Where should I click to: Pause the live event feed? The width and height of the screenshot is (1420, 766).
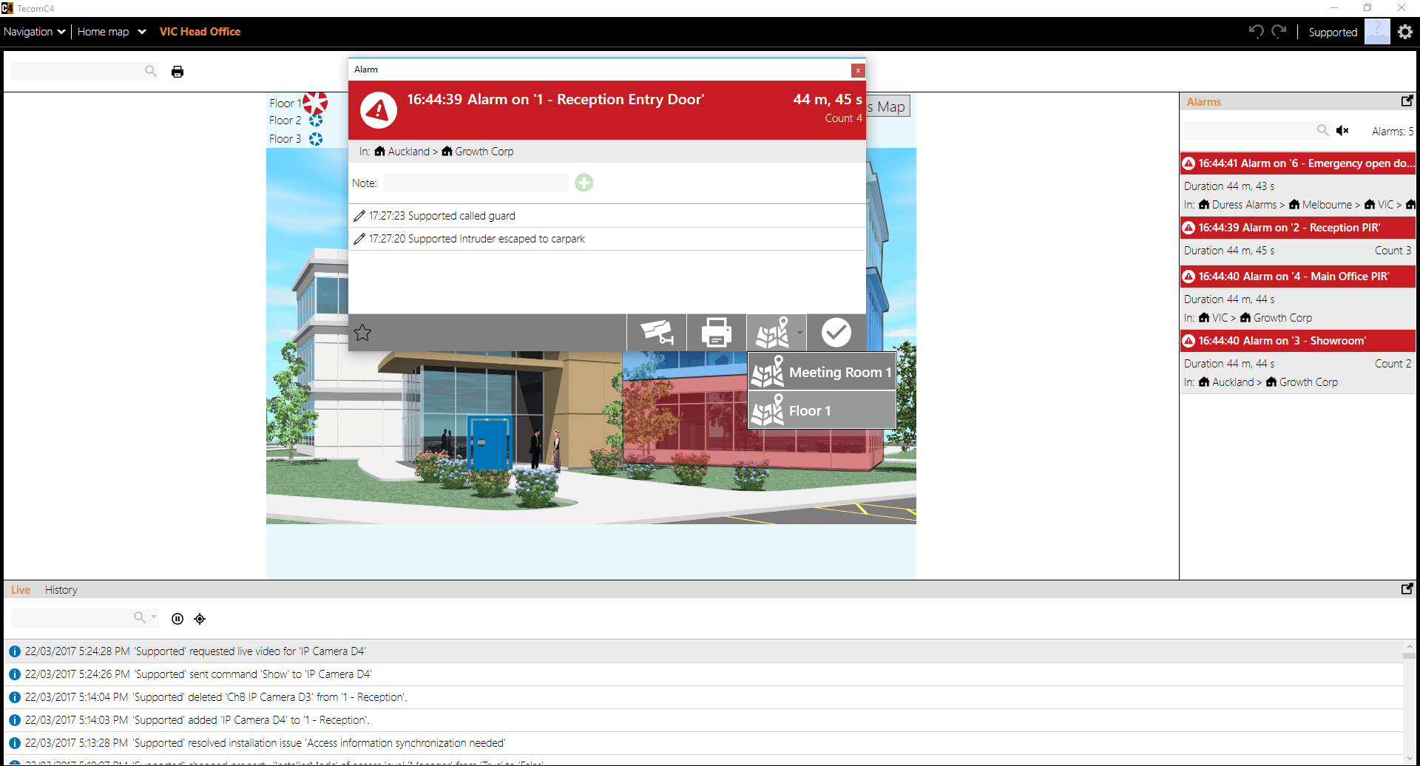(177, 619)
